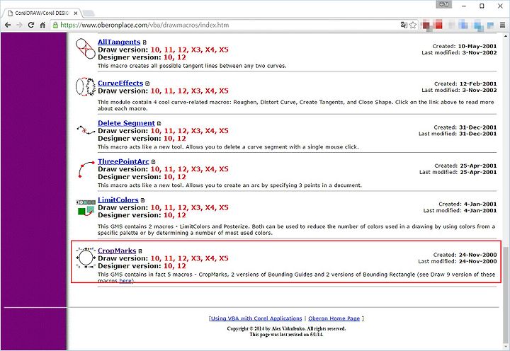Click the CropMarks macro thumbnail
The height and width of the screenshot is (351, 510).
[86, 258]
